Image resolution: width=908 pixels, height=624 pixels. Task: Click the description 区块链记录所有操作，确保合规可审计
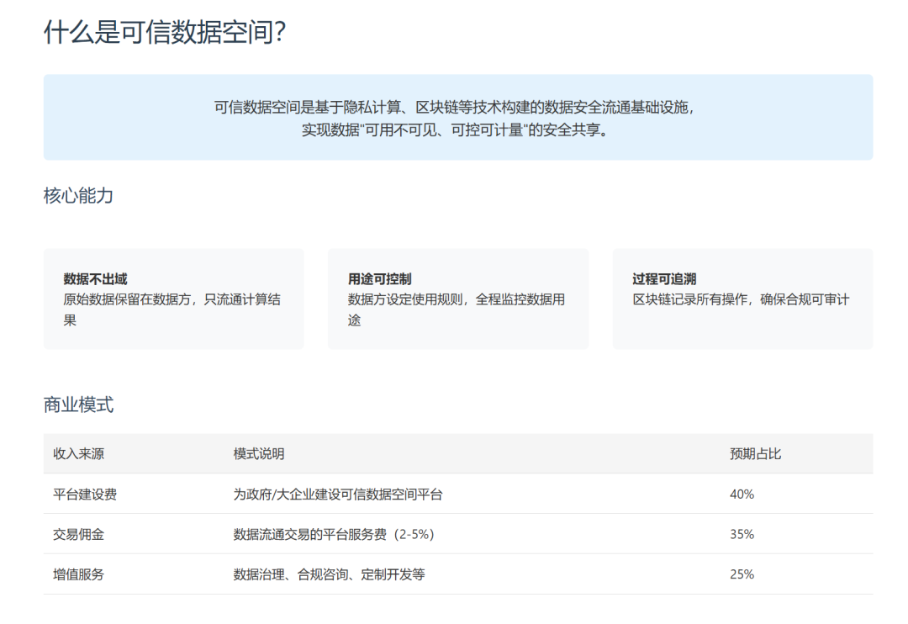click(x=741, y=299)
